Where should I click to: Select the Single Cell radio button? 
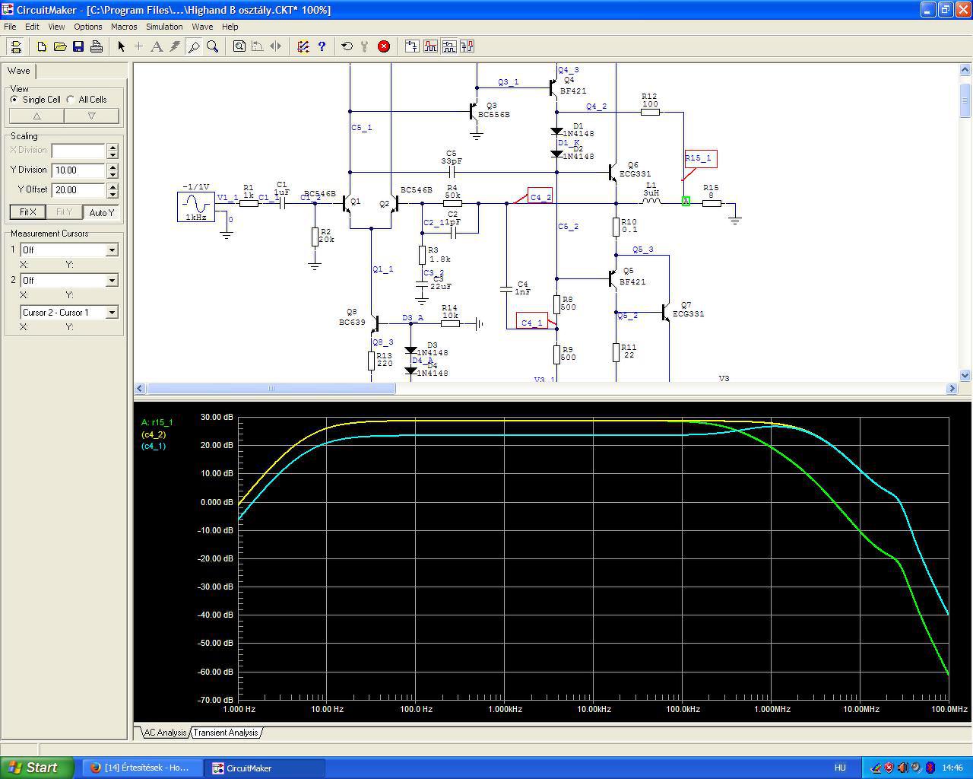point(14,100)
